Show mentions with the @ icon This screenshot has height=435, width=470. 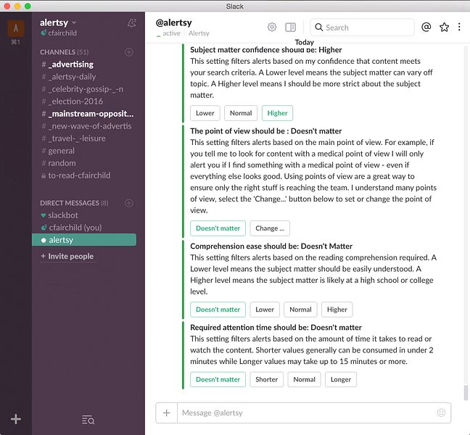point(426,27)
